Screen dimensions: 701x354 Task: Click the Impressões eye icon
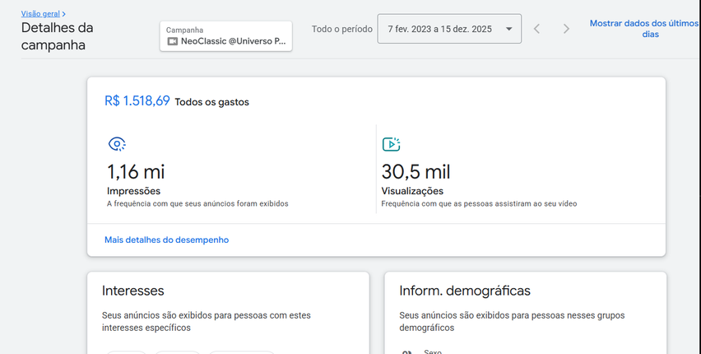(117, 144)
